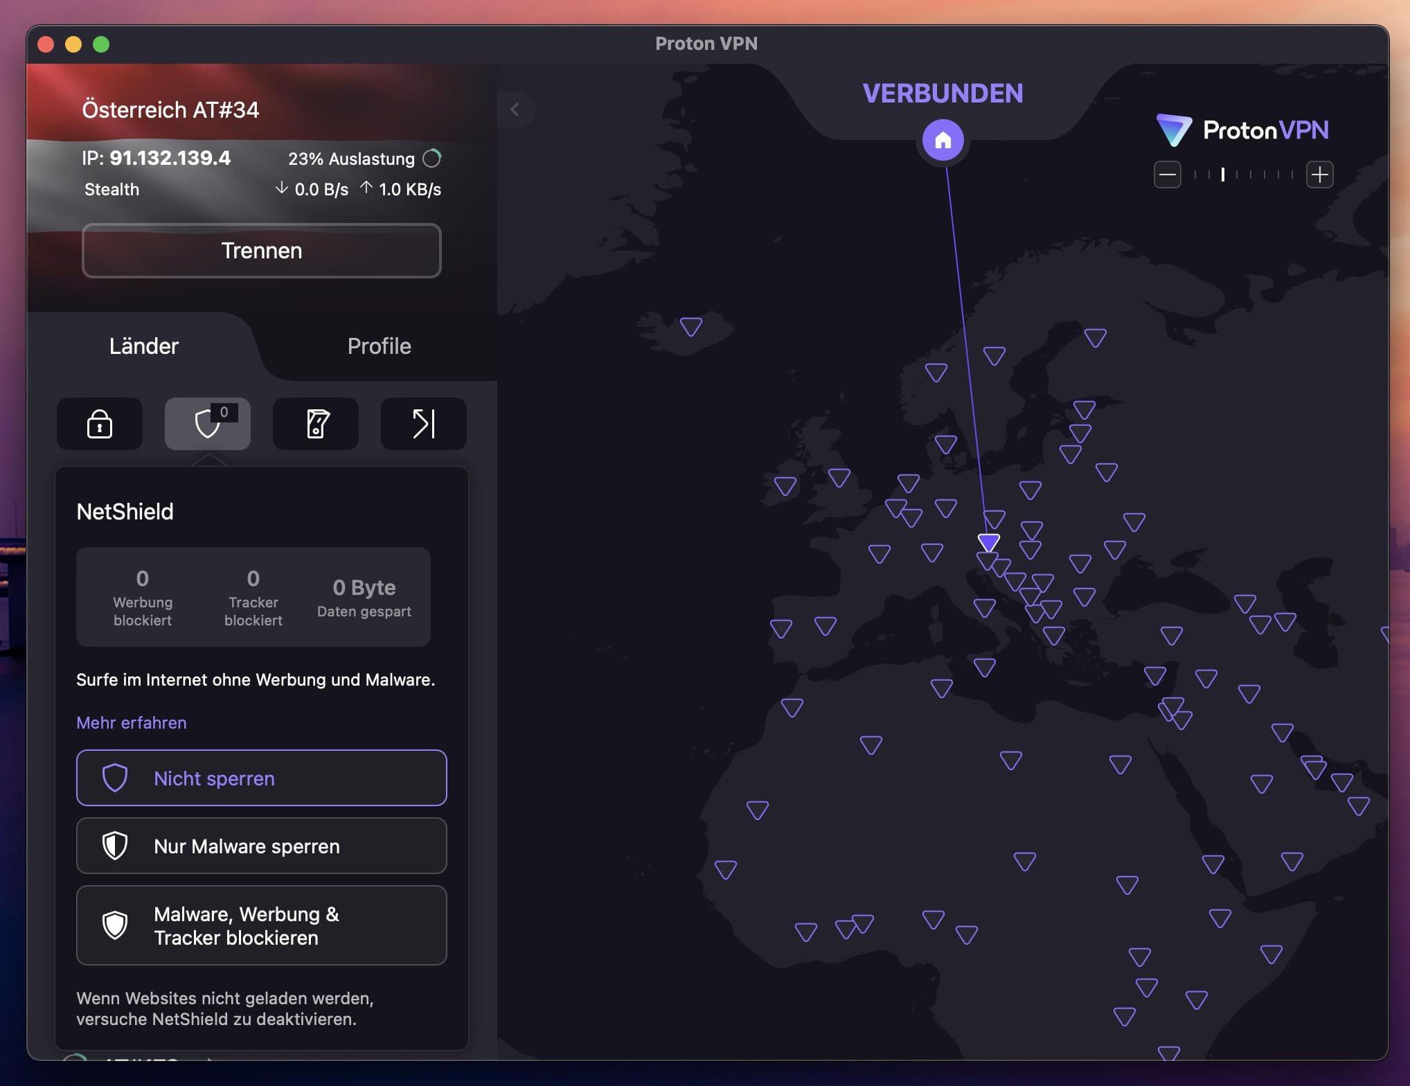1410x1086 pixels.
Task: Toggle the NetShield shield icon
Action: tap(208, 424)
